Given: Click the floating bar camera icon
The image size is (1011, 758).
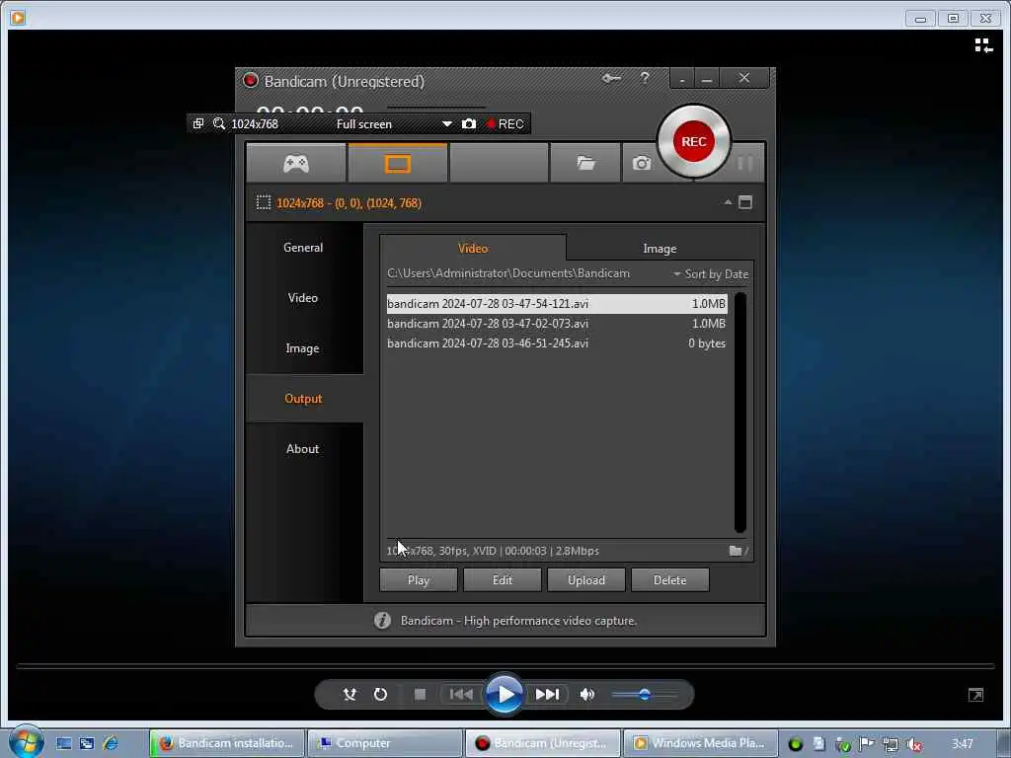Looking at the screenshot, I should click(x=469, y=123).
